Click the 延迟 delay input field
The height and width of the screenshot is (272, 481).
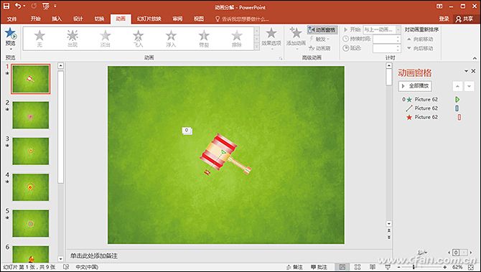pos(386,48)
